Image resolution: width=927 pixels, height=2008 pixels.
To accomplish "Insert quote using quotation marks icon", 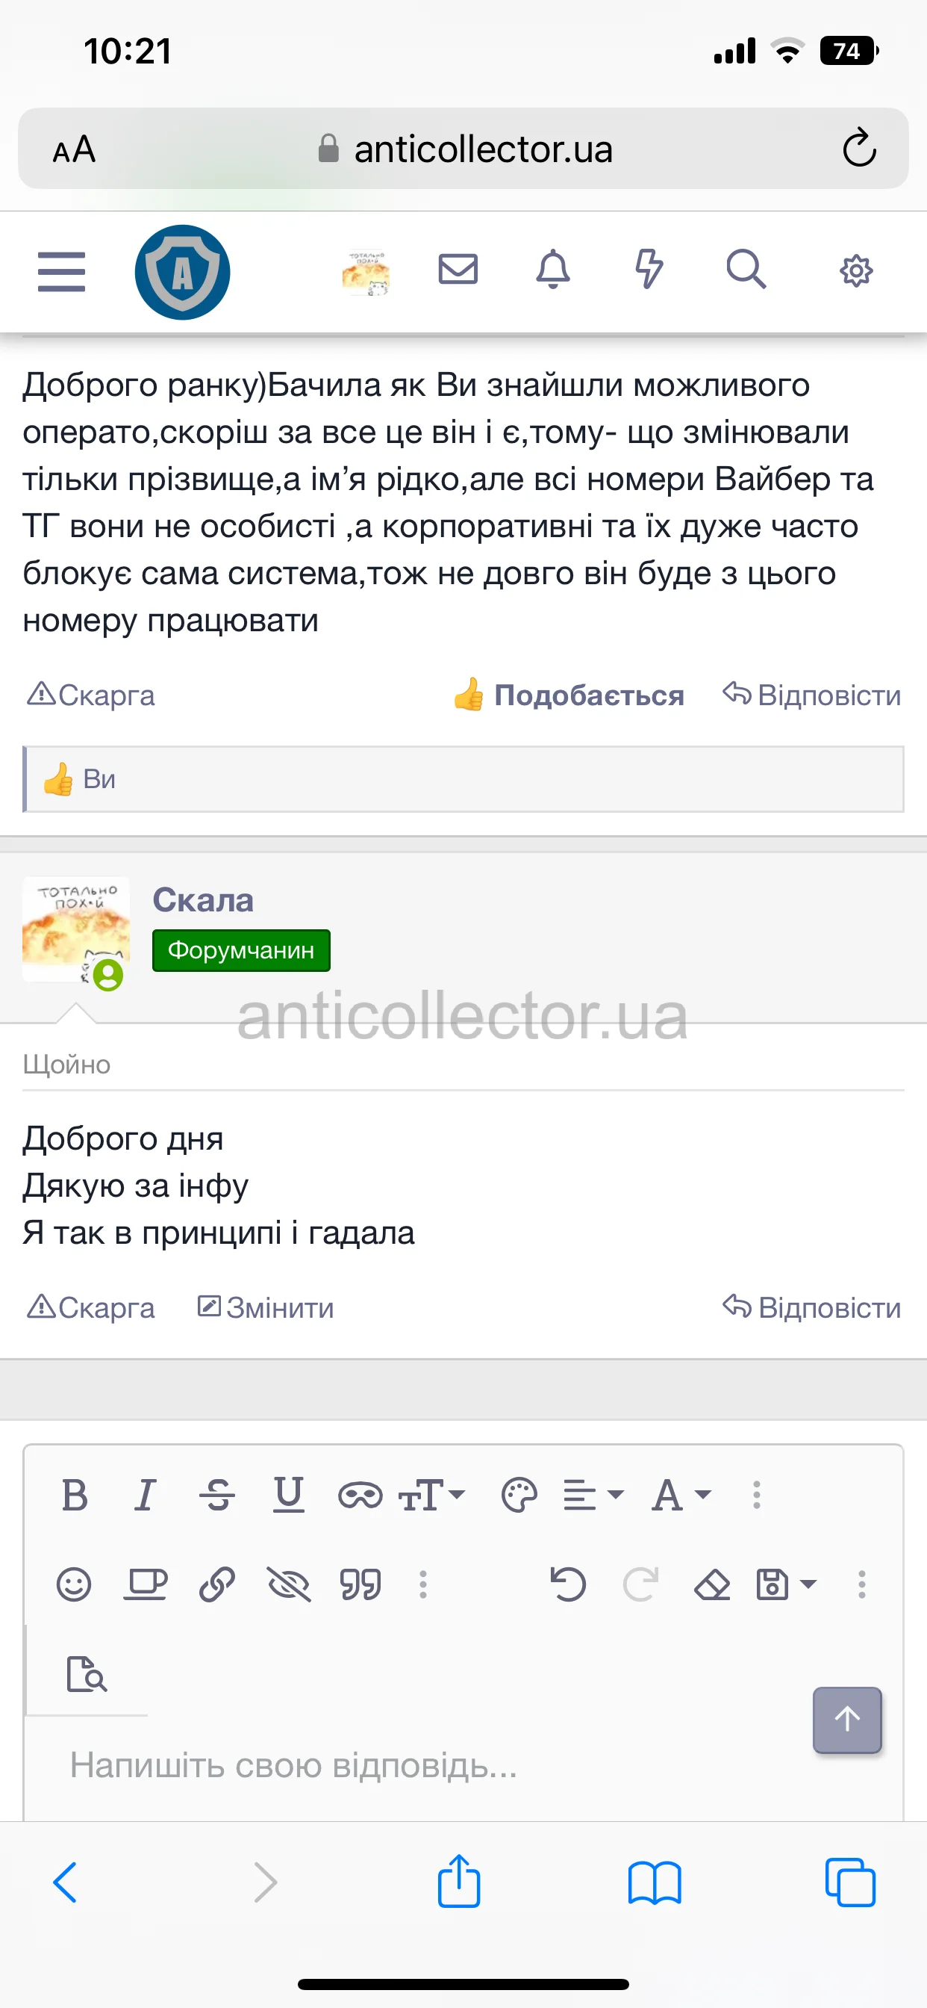I will [x=360, y=1584].
